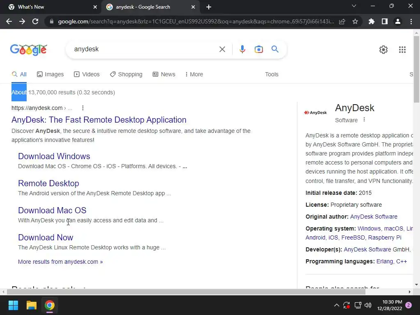
Task: Open the Chrome three-dot menu
Action: click(411, 21)
